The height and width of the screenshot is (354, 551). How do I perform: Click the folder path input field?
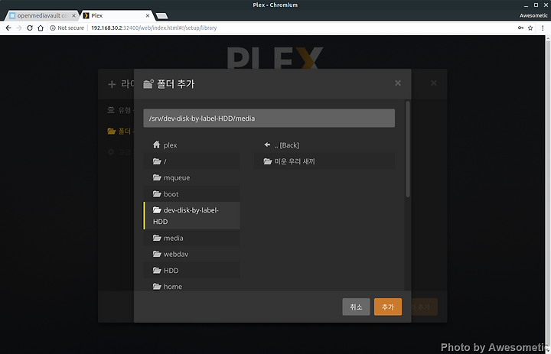pos(269,118)
